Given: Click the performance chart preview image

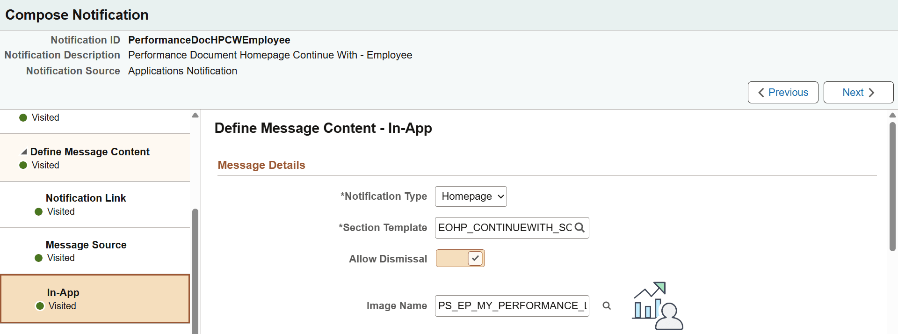Looking at the screenshot, I should pyautogui.click(x=657, y=306).
